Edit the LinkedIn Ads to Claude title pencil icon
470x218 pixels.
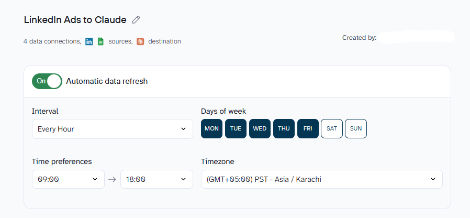136,20
